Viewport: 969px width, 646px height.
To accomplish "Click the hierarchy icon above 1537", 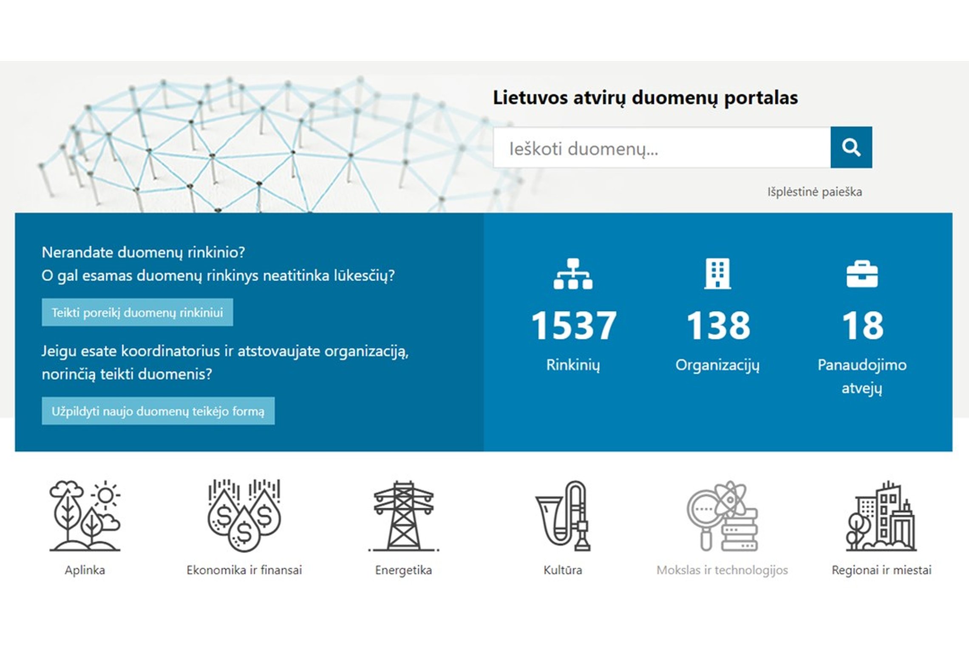I will [x=573, y=274].
